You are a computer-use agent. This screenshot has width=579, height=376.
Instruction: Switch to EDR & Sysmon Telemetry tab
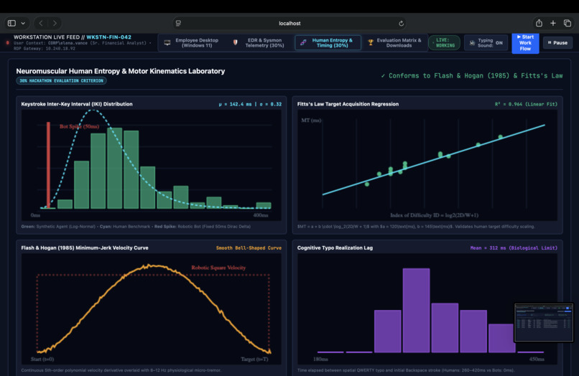[x=259, y=43]
